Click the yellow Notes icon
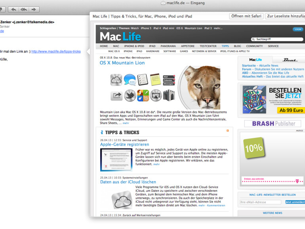This screenshot has height=229, width=305. [156, 79]
